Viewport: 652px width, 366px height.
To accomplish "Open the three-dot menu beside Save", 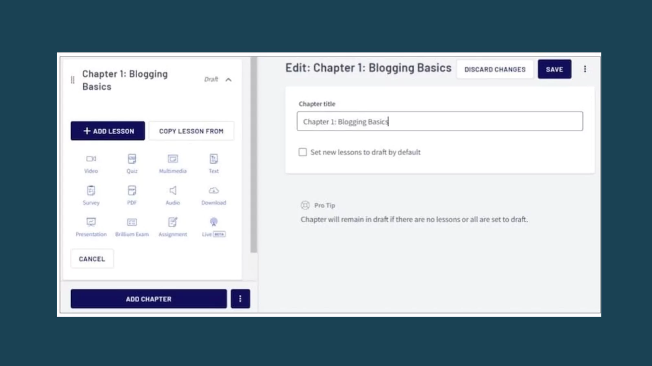I will click(585, 69).
